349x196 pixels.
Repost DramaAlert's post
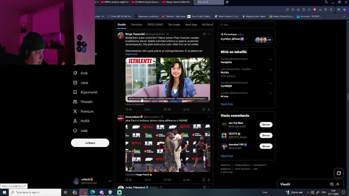click(x=148, y=180)
